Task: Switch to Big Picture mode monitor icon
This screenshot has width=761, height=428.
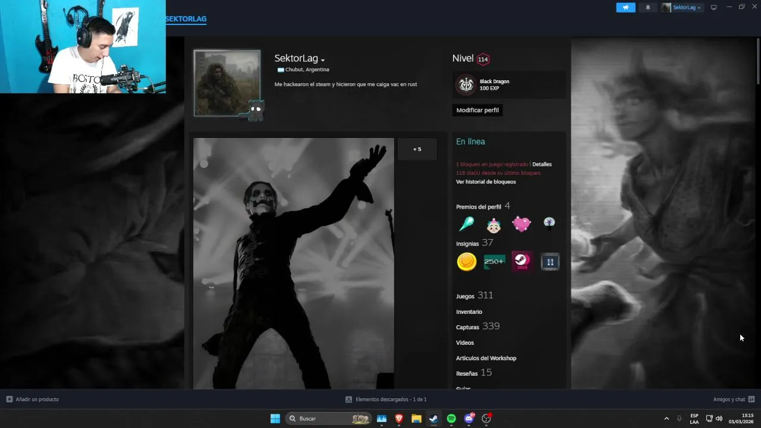Action: (x=714, y=7)
